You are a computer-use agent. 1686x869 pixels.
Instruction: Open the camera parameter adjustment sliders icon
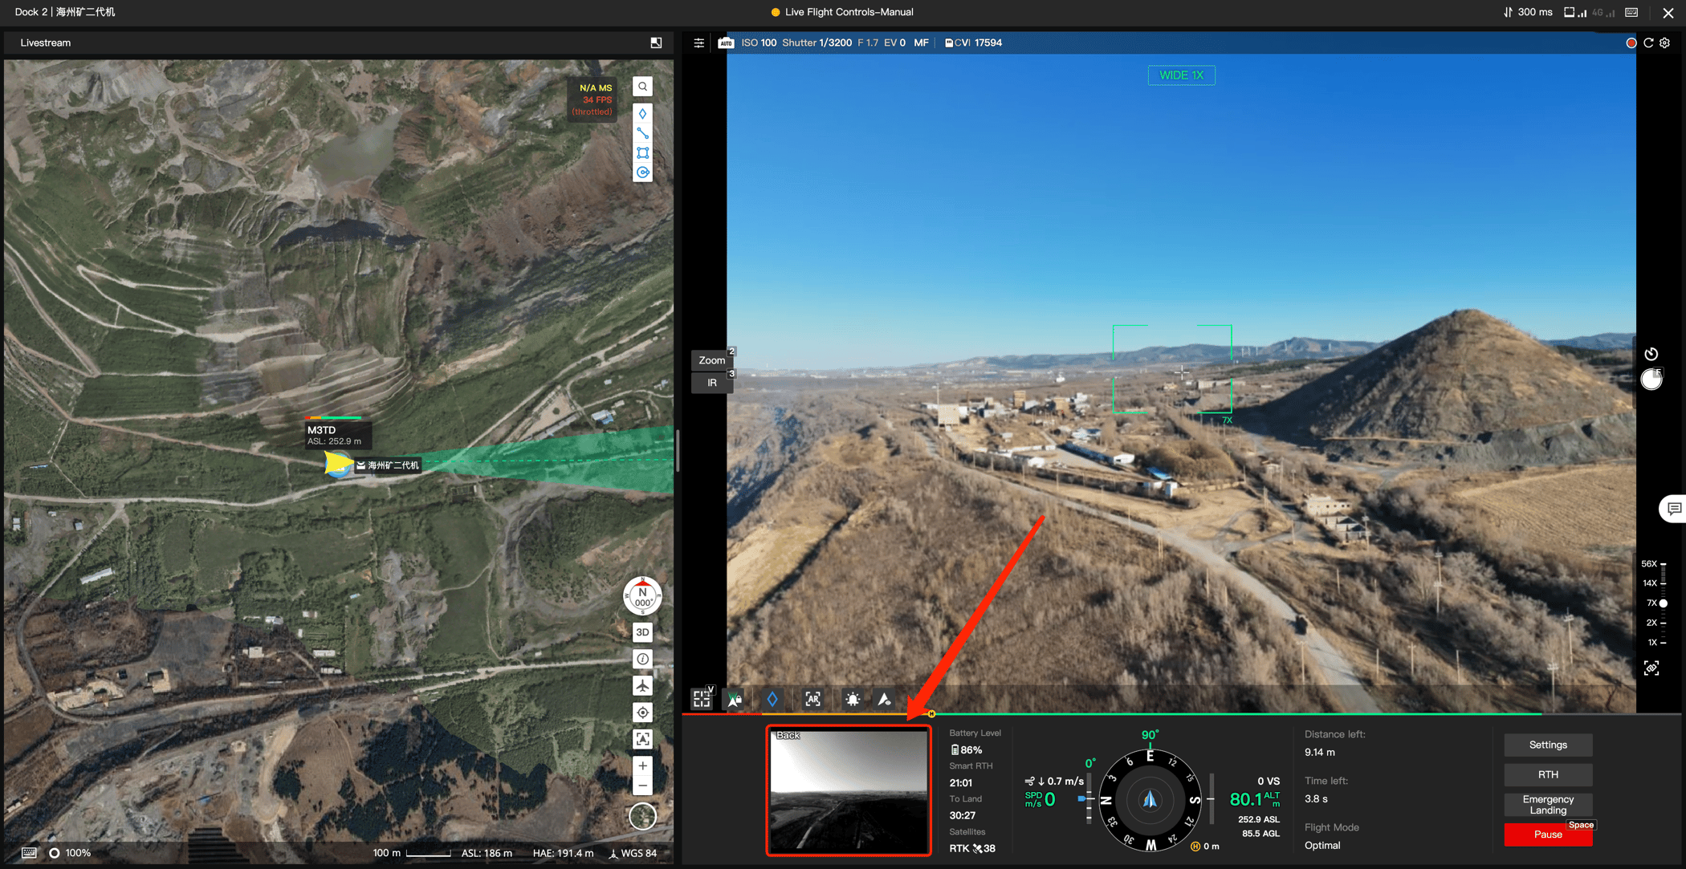point(698,43)
